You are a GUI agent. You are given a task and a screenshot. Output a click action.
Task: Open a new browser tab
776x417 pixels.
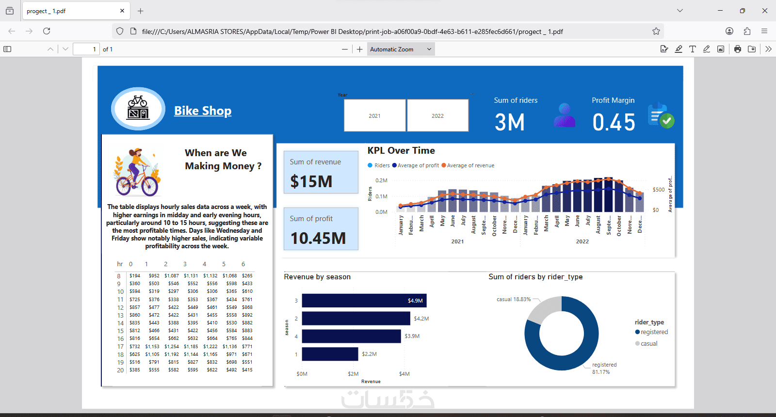tap(141, 11)
